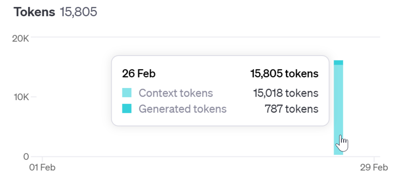Click the 15,805 total next to Tokens

point(79,12)
